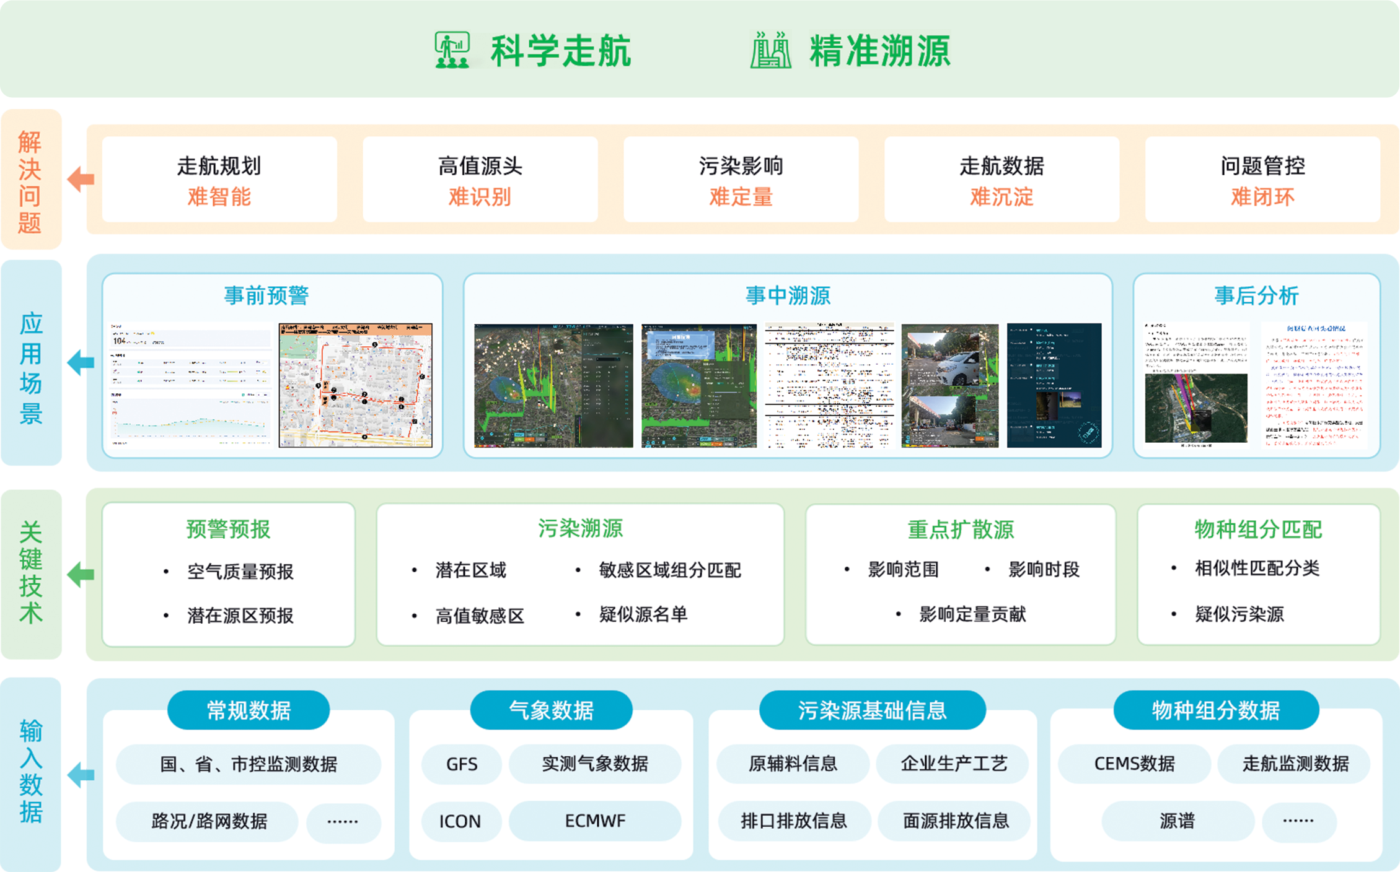Click the 走航监测数据 pill
The image size is (1400, 872).
click(1295, 764)
